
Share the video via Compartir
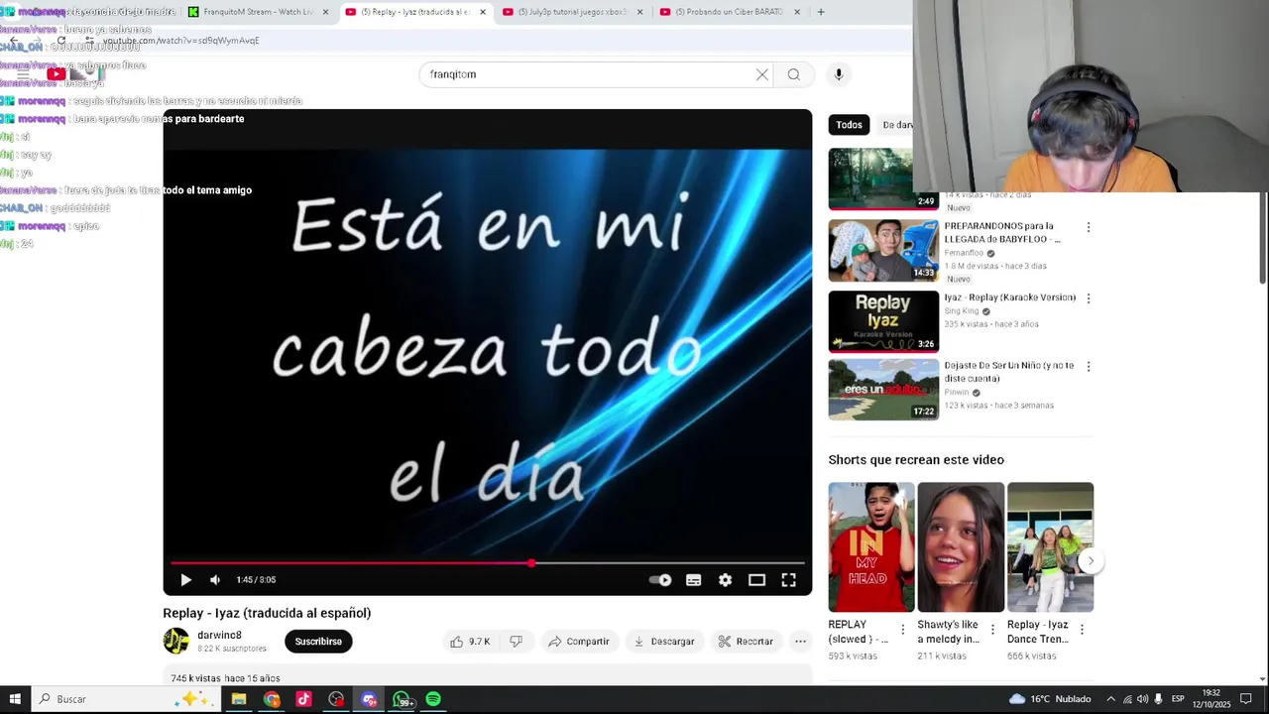[579, 642]
